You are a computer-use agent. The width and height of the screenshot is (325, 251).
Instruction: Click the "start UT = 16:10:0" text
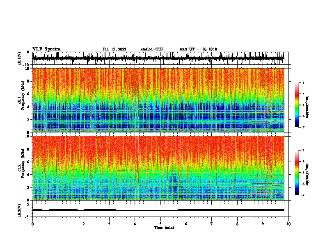pyautogui.click(x=198, y=49)
